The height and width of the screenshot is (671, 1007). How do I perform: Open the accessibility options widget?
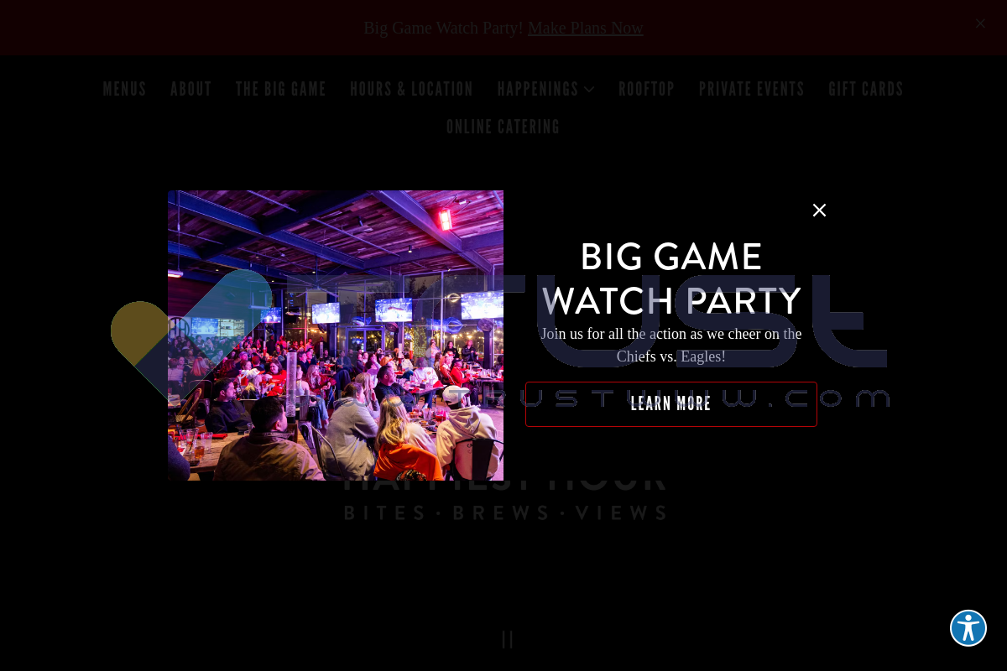968,628
